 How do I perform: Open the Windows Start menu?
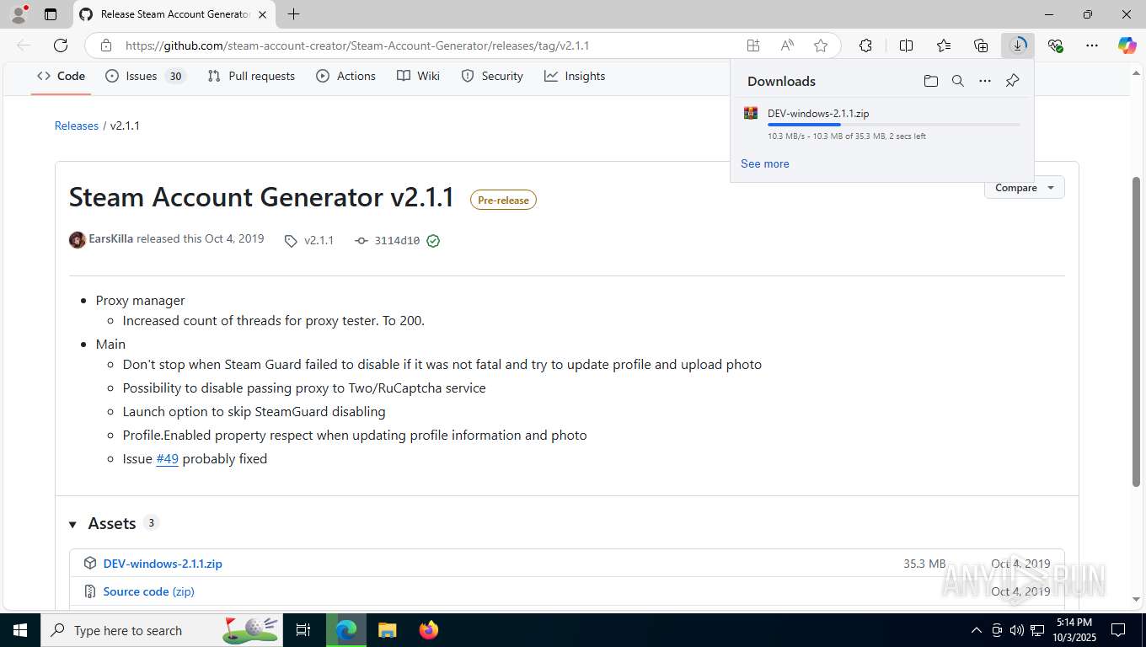click(x=20, y=630)
